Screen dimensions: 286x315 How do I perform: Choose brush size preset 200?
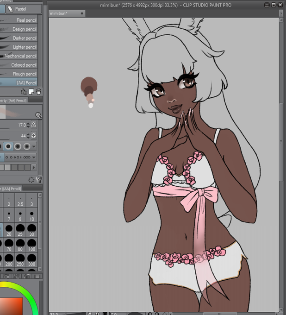[x=9, y=260]
